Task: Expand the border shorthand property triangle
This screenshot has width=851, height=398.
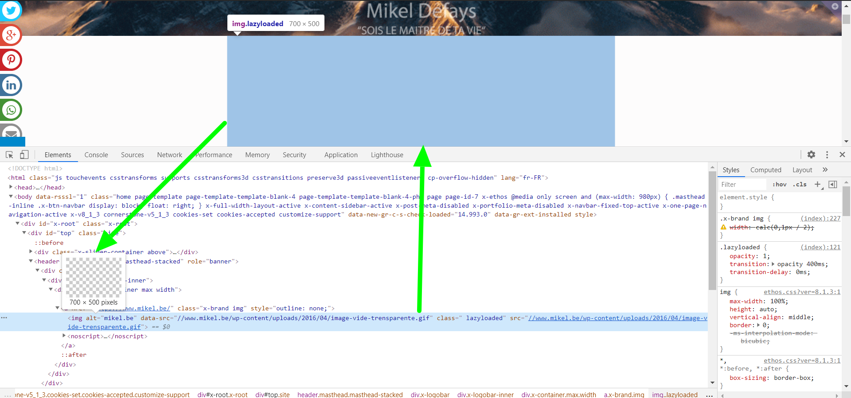Action: pyautogui.click(x=758, y=325)
